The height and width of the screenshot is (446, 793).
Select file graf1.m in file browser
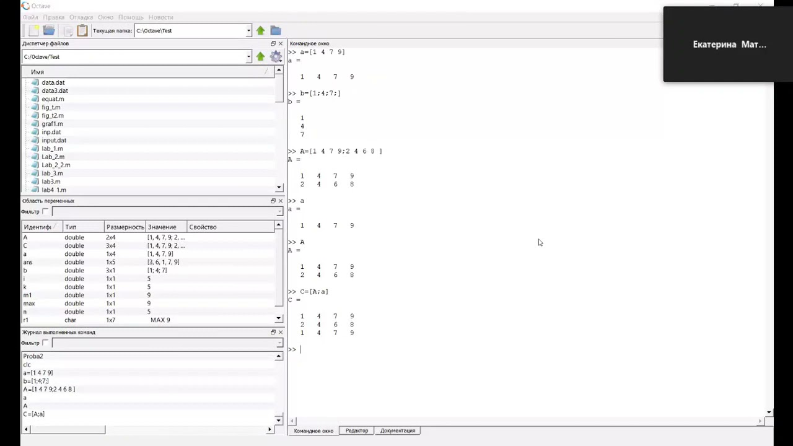pos(52,124)
